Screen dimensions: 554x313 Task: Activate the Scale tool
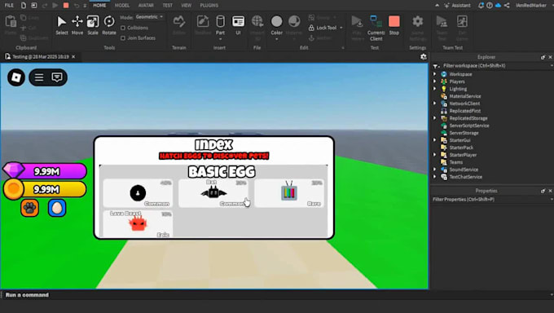coord(93,25)
